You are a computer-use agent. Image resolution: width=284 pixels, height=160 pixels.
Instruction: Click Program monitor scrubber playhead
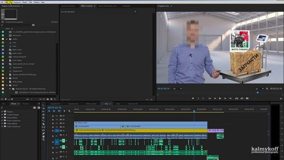tap(257, 92)
